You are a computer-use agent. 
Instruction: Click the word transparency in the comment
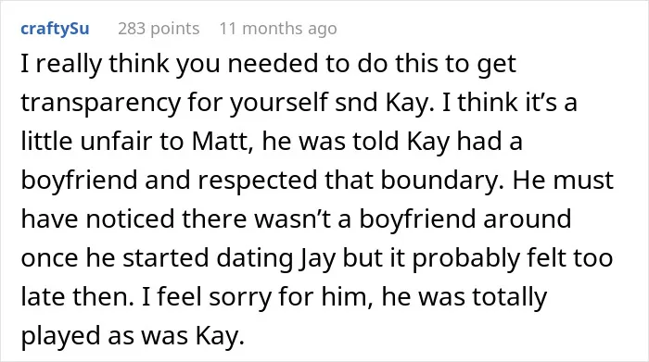coord(100,104)
